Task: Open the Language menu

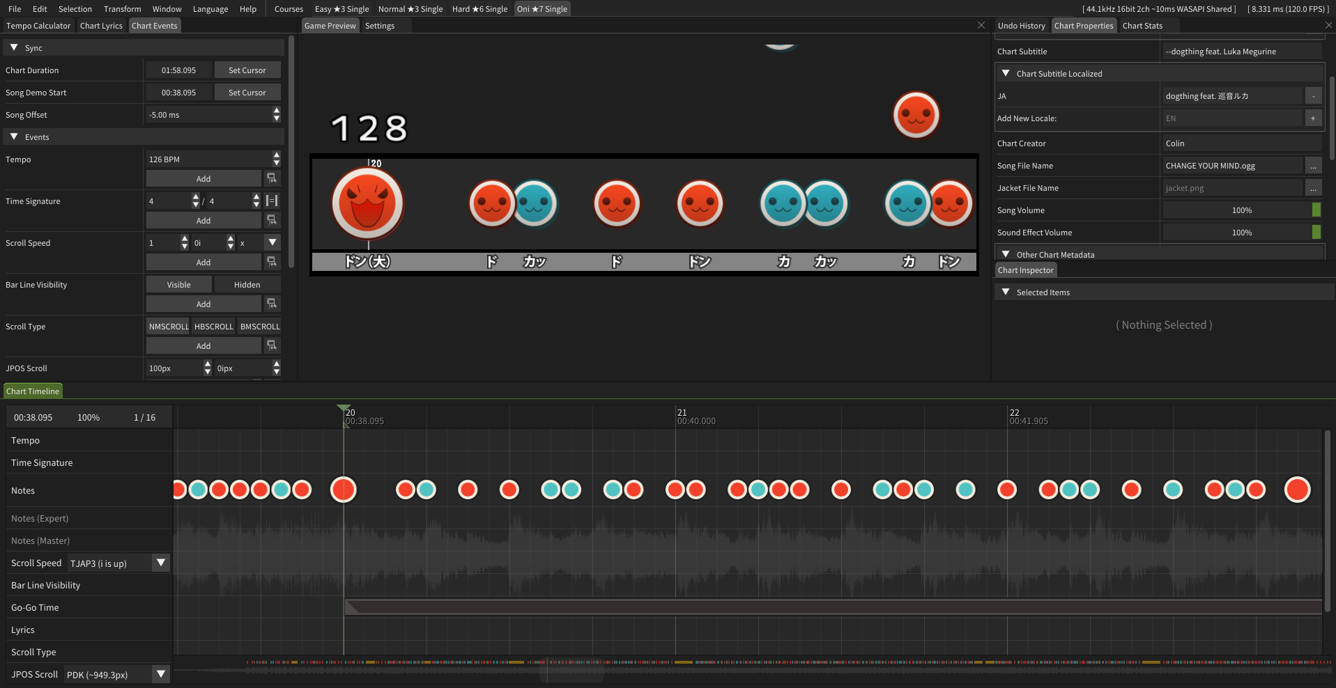Action: pyautogui.click(x=210, y=9)
